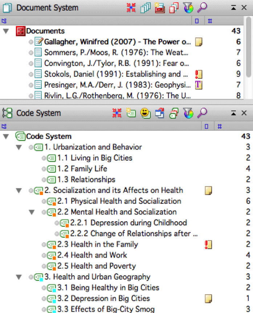
Task: Collapse the Documents root folder
Action: pos(6,31)
